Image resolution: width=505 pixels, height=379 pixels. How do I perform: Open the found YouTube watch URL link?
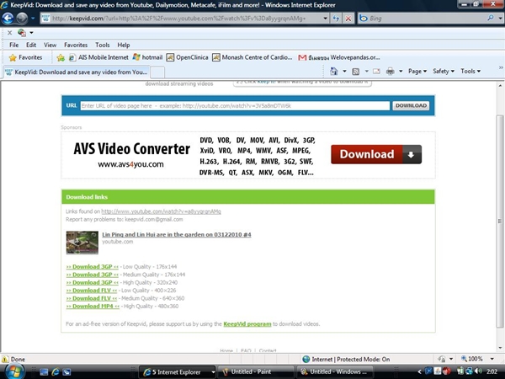(161, 211)
